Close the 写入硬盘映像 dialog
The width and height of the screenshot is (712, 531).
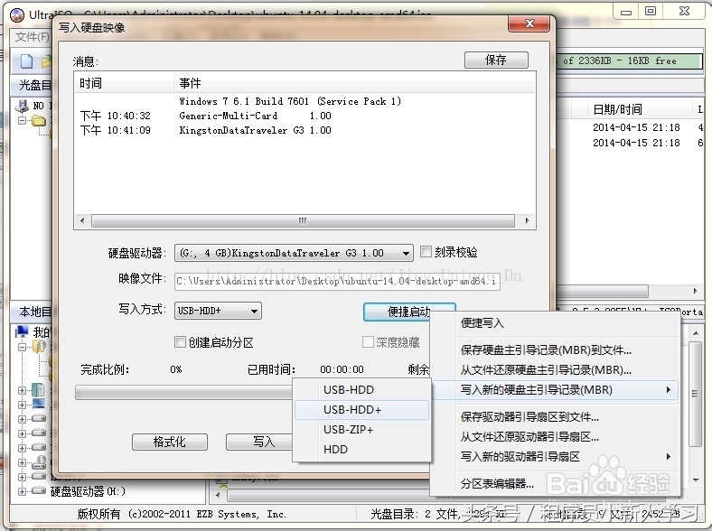[529, 23]
